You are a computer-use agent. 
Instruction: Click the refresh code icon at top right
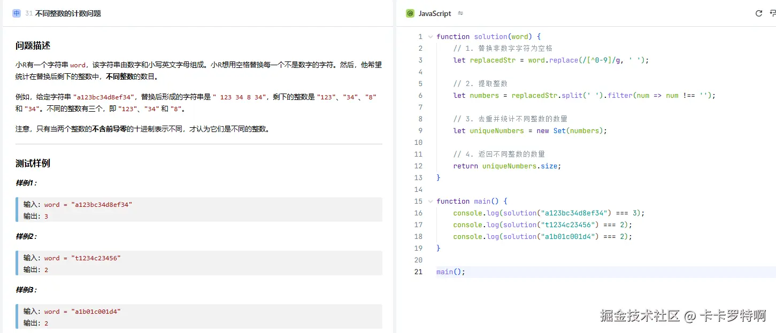point(758,13)
